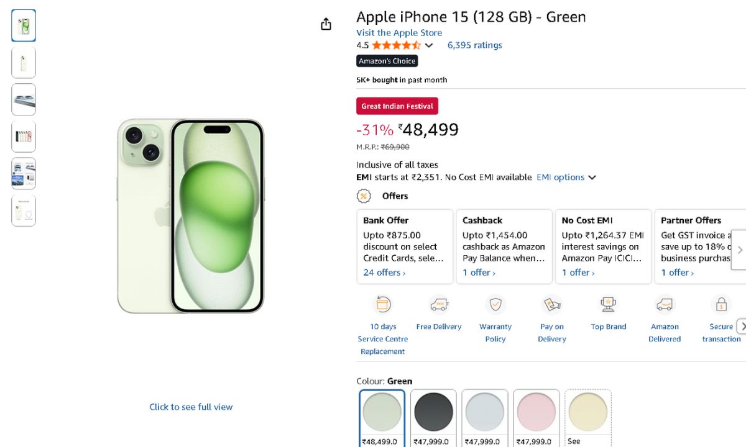Click the Top Brand trophy icon
The width and height of the screenshot is (746, 447).
(608, 305)
